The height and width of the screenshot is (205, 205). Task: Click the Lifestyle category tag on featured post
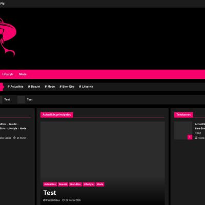click(89, 184)
